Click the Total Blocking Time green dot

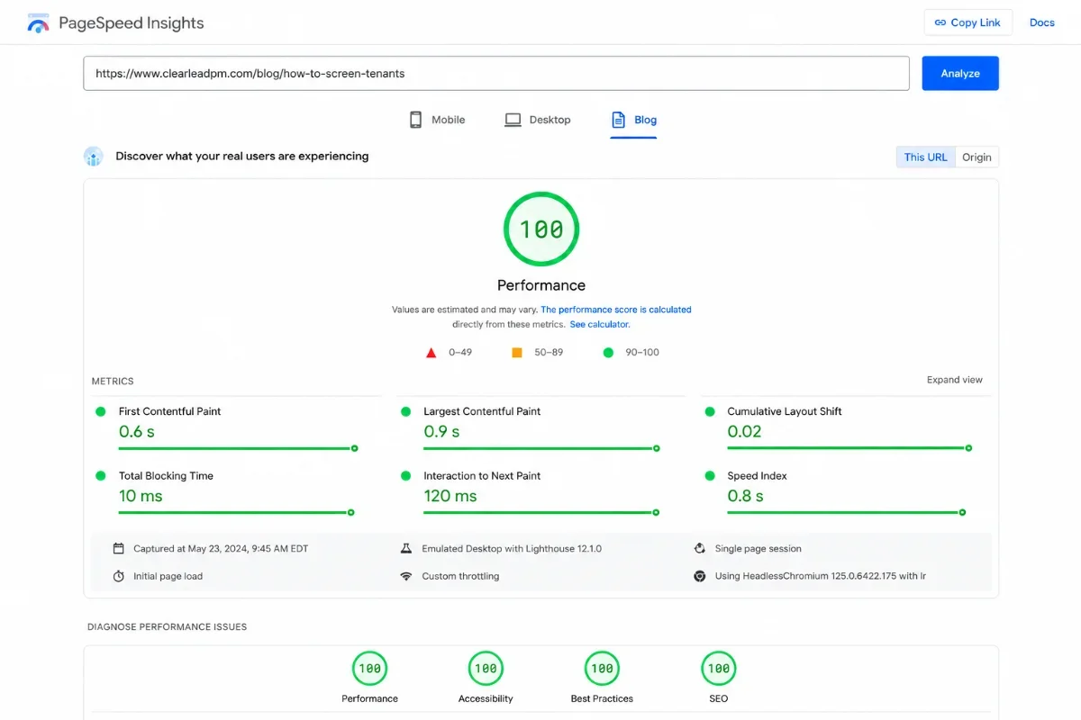tap(101, 476)
